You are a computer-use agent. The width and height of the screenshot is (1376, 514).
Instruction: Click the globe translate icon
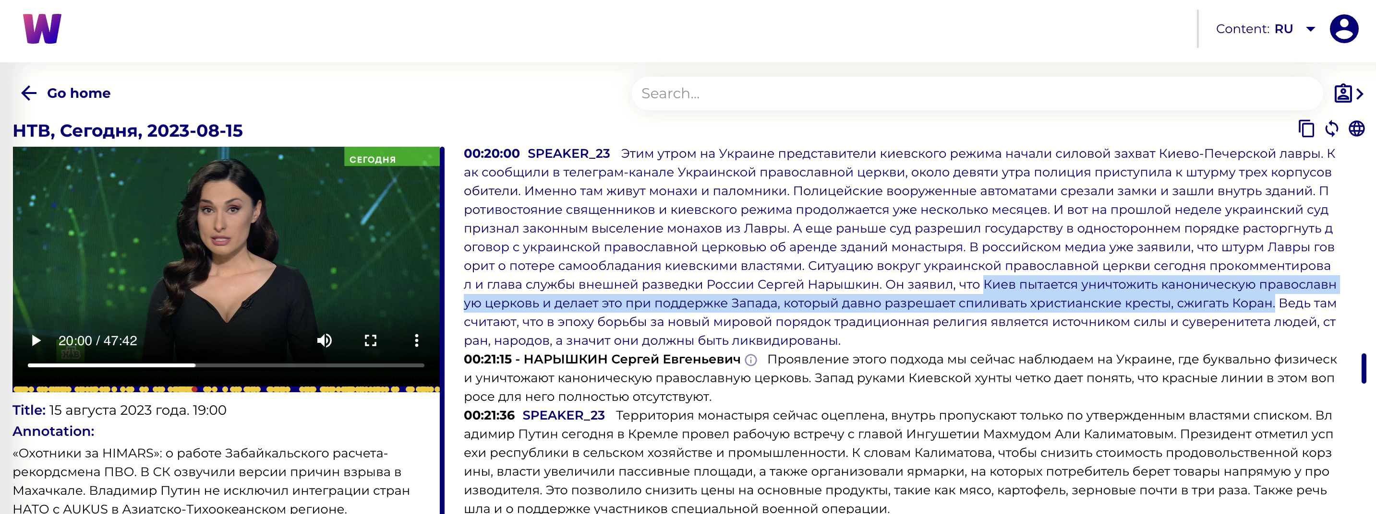tap(1356, 128)
